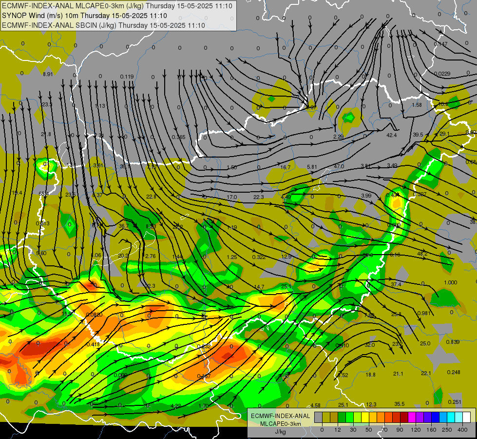Viewport: 477px width, 439px height.
Task: Click the '30' tick label on the scale
Action: pos(353,430)
